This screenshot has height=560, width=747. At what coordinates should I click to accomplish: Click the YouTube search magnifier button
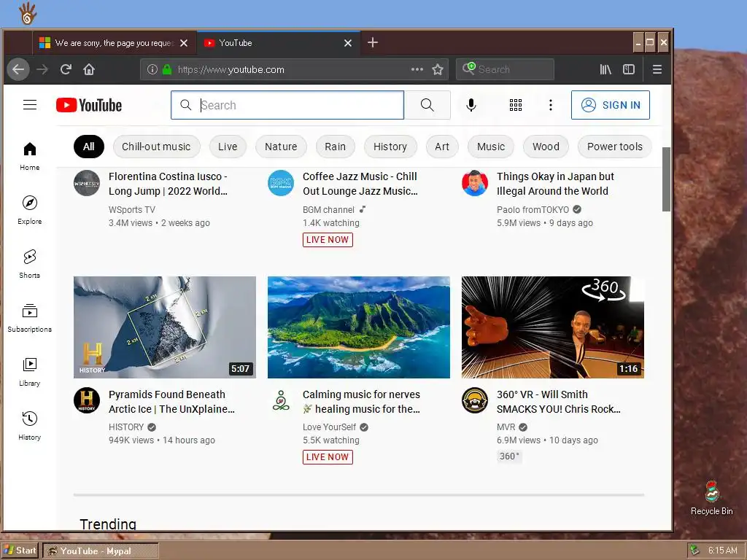click(x=427, y=105)
